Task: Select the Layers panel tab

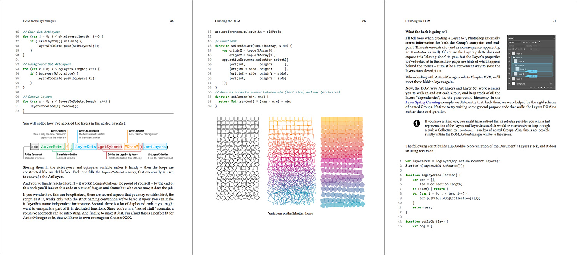Action: [x=511, y=38]
